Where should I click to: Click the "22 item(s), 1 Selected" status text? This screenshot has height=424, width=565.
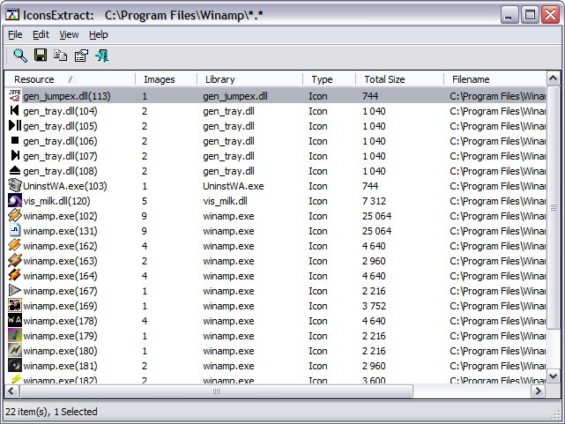(51, 412)
